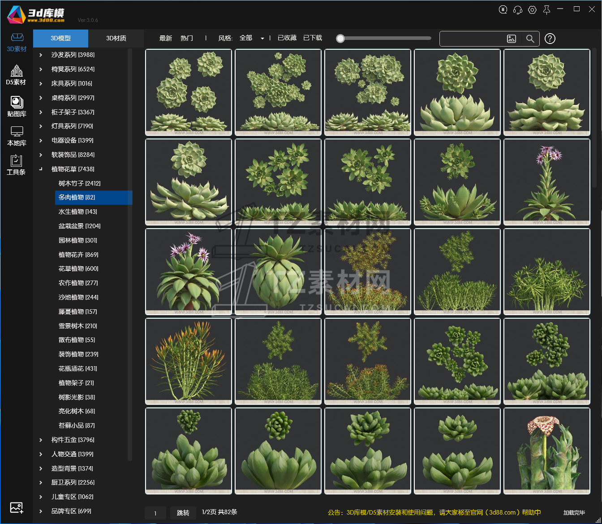Screen dimensions: 602x524
Task: Select 园林植物 [301] subcategory
Action: pyautogui.click(x=77, y=241)
